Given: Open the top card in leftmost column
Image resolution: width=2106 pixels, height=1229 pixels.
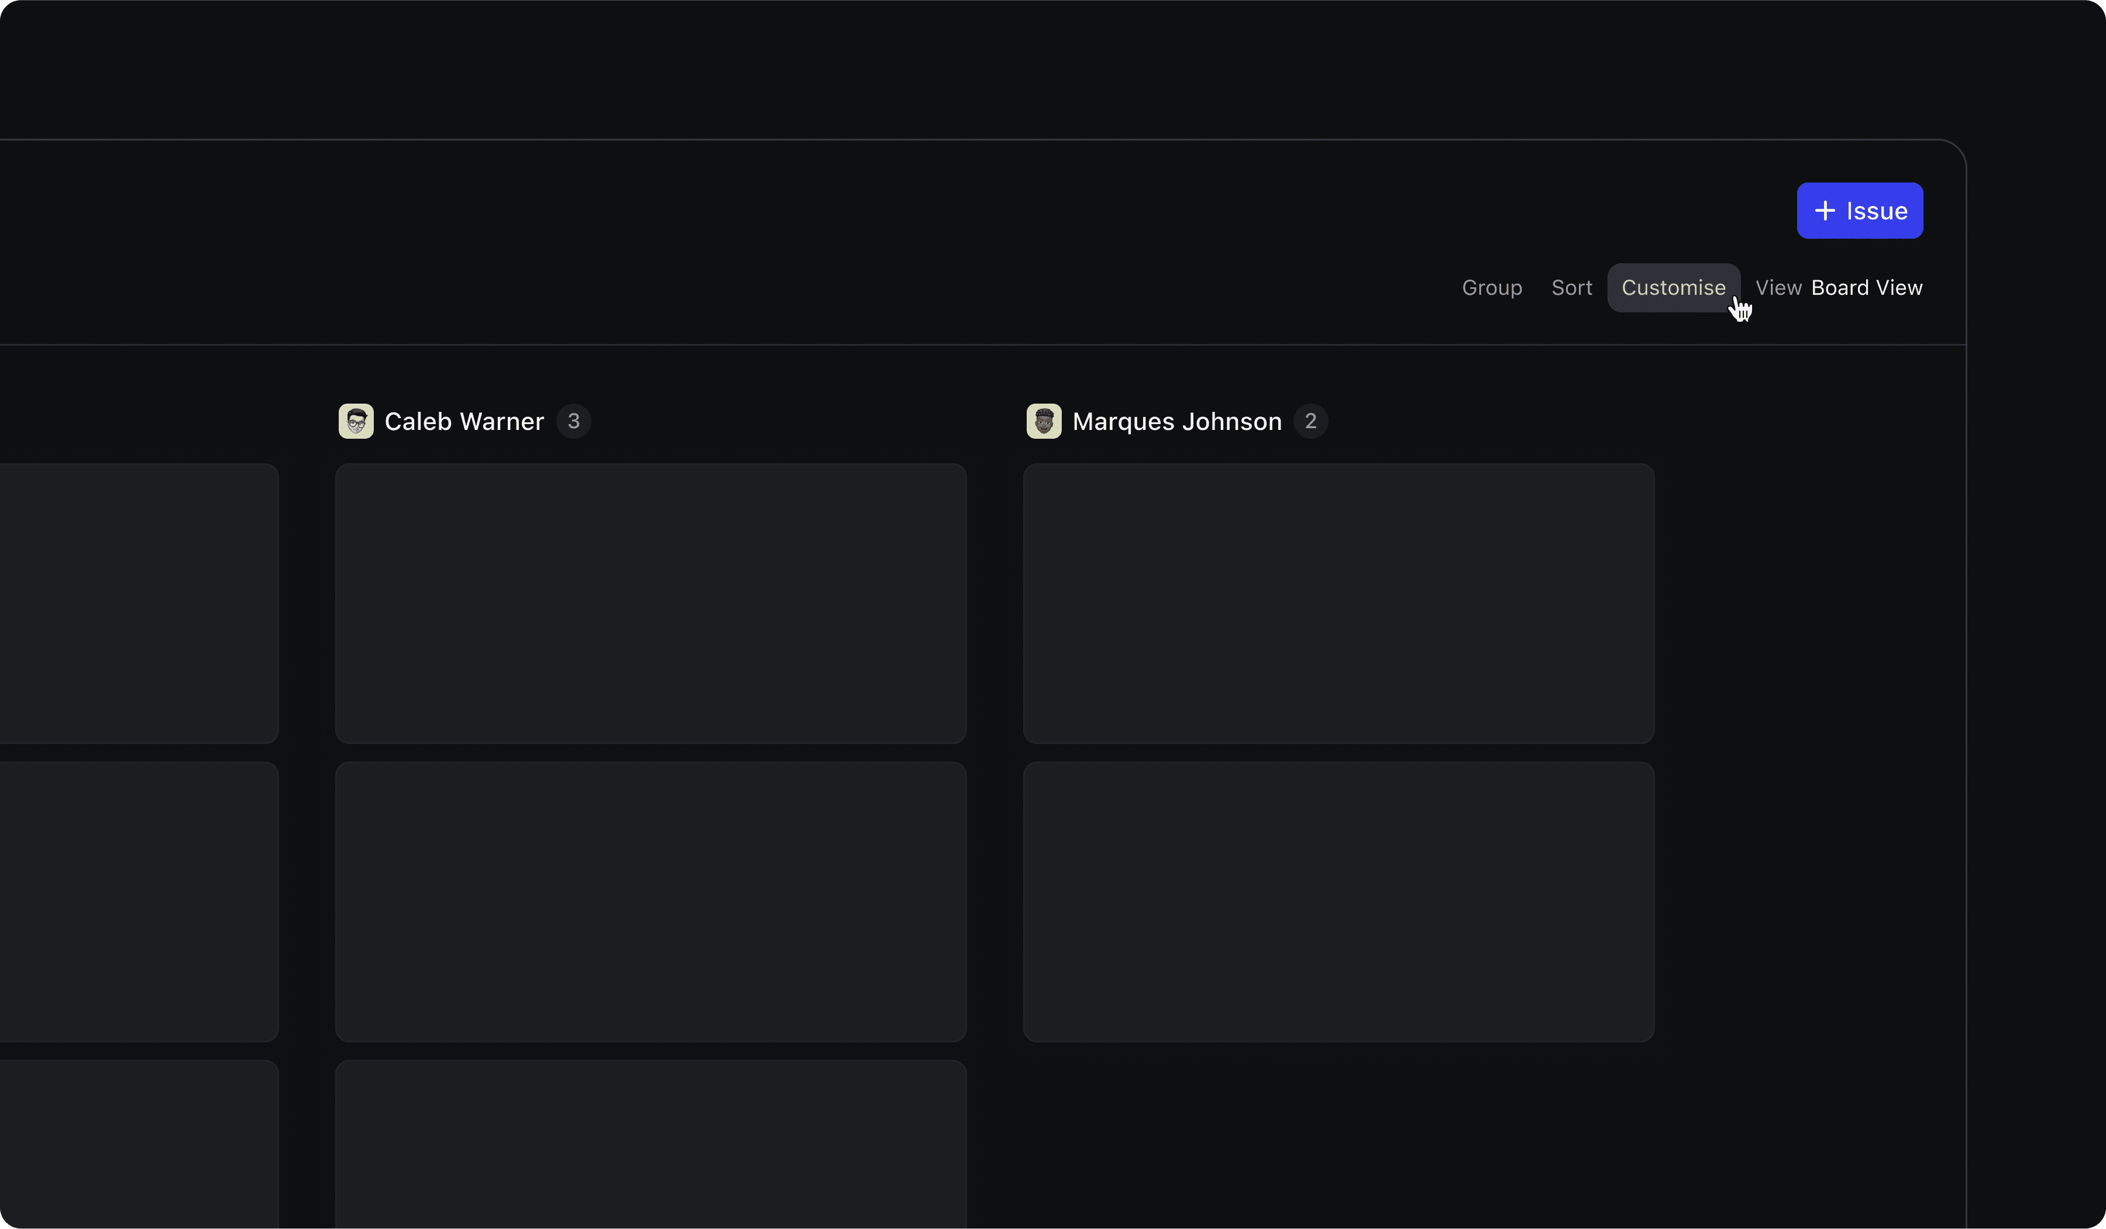Looking at the screenshot, I should click(x=138, y=603).
